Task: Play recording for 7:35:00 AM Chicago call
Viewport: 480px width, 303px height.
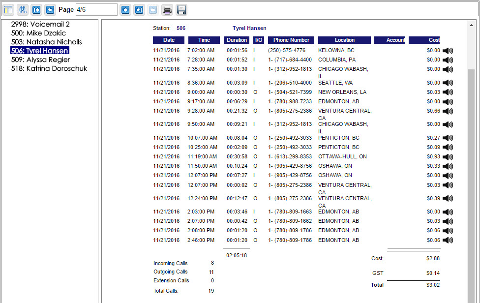Action: click(448, 69)
